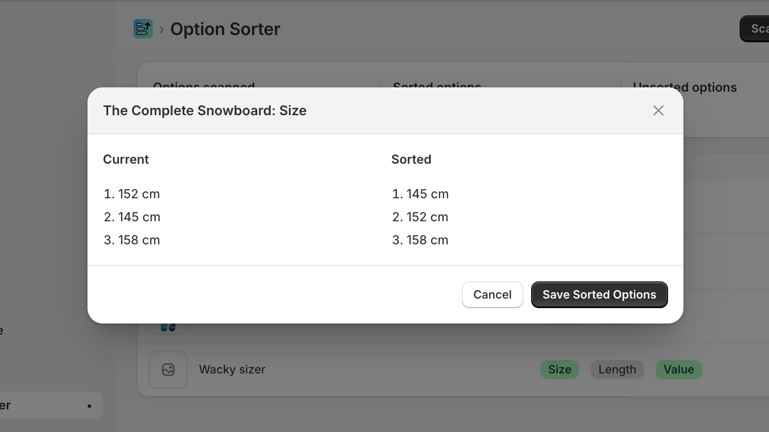Click the breadcrumb chevron beside Option Sorter
Viewport: 769px width, 432px height.
[x=161, y=30]
